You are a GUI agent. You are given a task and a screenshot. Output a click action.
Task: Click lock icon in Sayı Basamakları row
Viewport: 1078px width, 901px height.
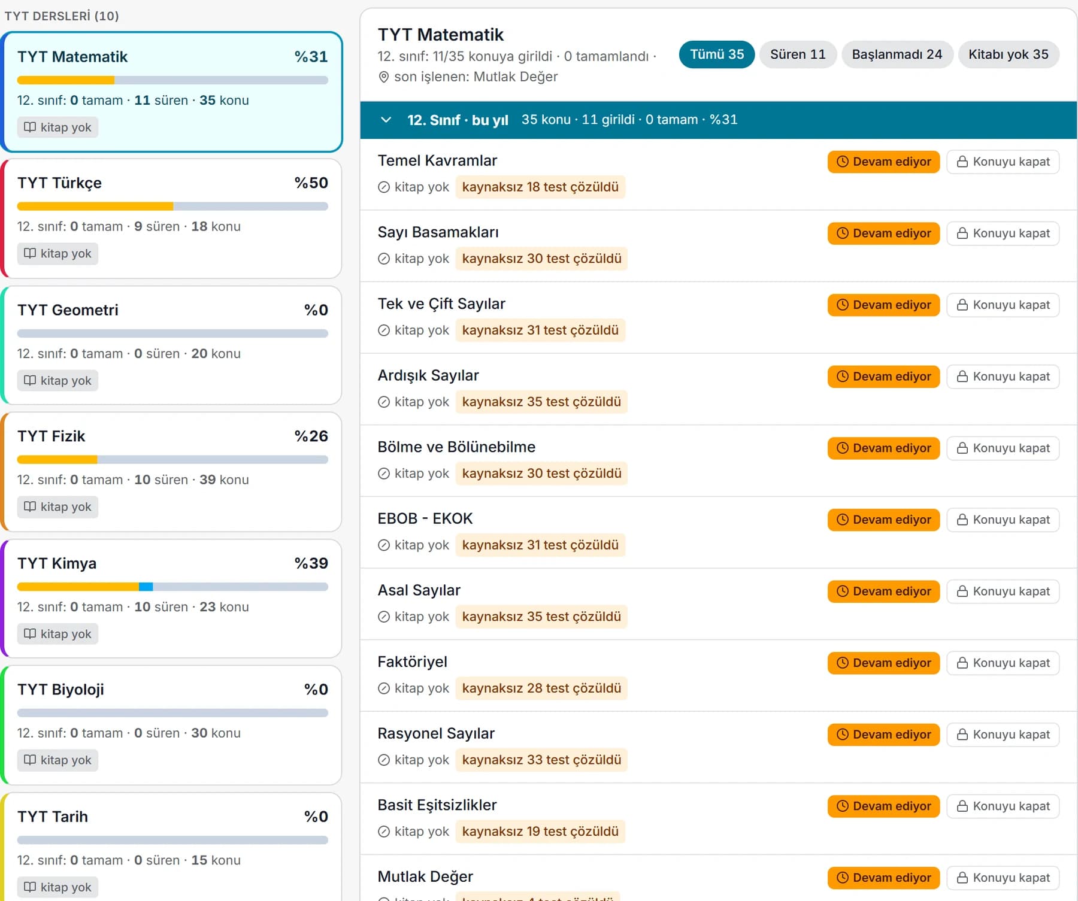tap(962, 233)
